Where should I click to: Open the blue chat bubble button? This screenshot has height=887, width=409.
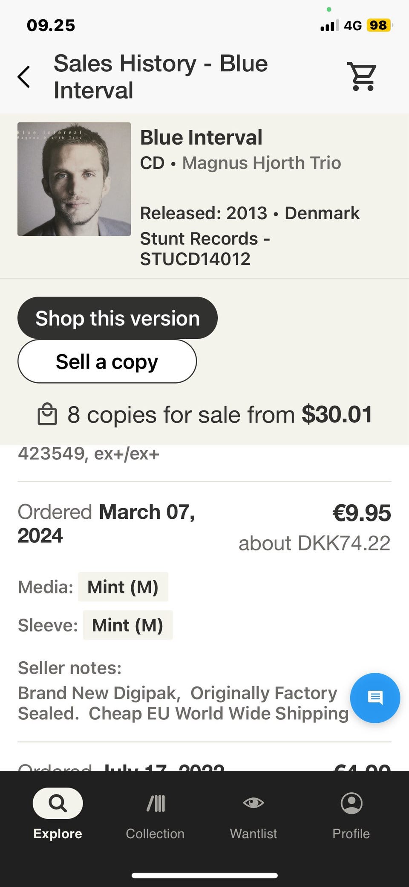coord(375,698)
